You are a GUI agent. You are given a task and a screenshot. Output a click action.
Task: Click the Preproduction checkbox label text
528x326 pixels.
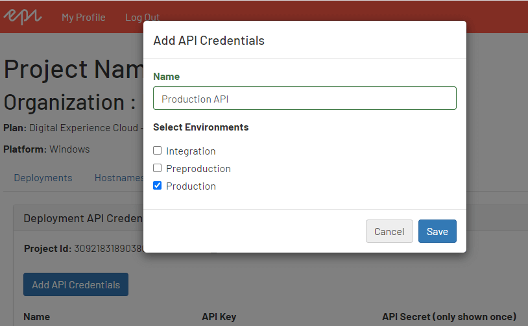(x=198, y=169)
